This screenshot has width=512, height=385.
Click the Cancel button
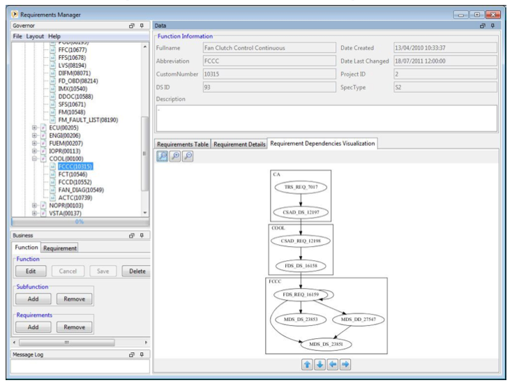tap(68, 271)
